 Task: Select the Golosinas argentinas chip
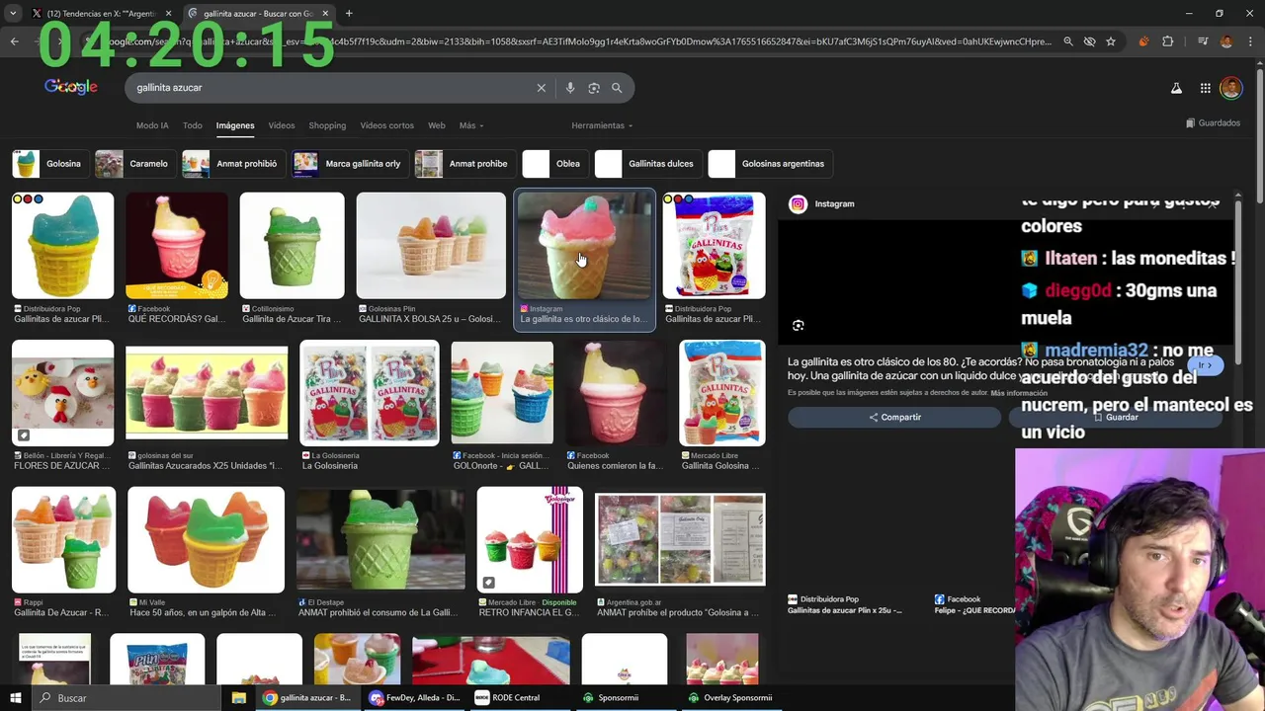(771, 164)
